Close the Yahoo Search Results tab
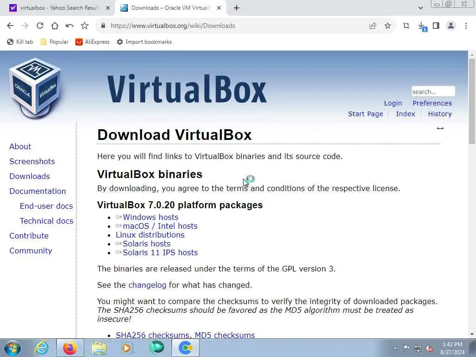 click(107, 8)
